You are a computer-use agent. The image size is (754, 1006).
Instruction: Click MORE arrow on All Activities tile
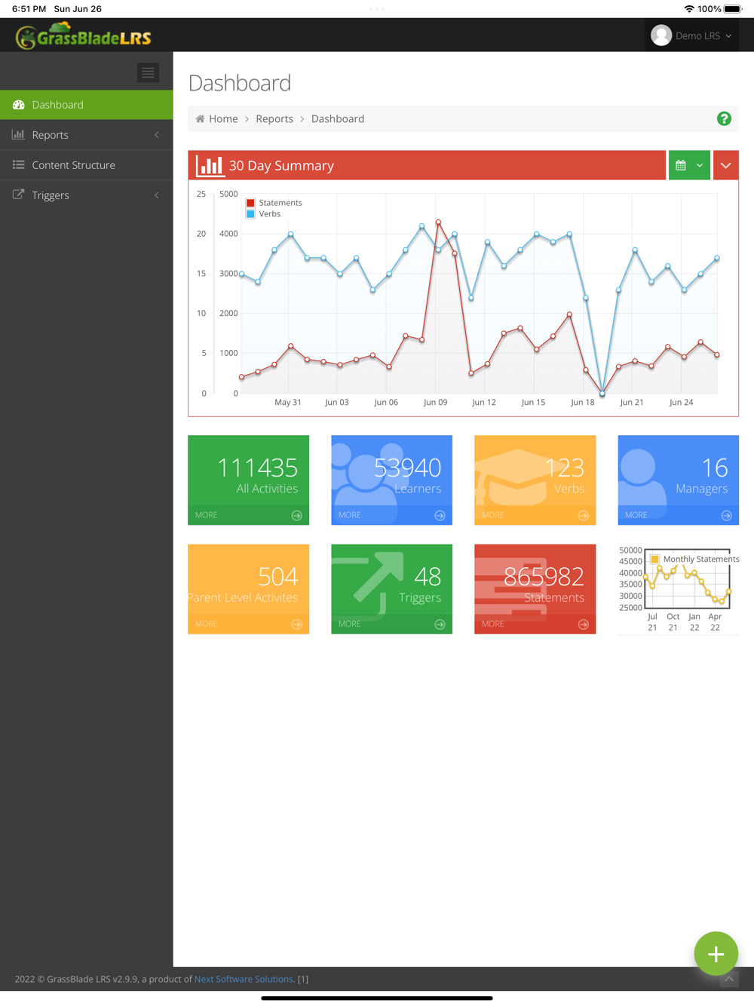tap(296, 516)
